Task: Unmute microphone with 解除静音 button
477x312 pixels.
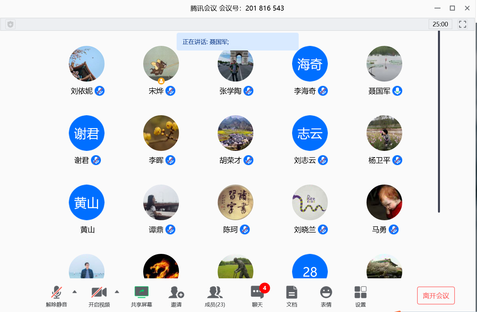Action: (57, 293)
